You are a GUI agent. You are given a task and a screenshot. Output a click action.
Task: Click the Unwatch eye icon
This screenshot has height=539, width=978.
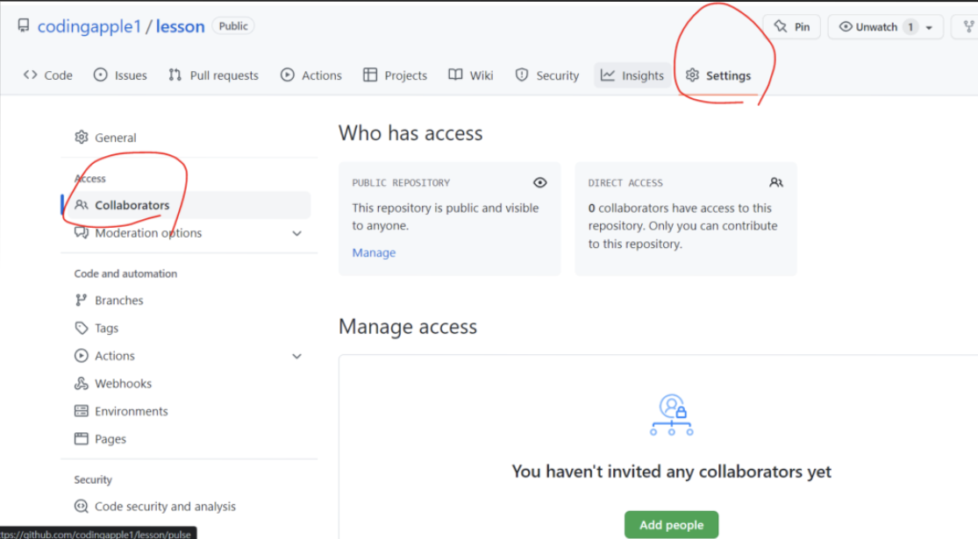(x=846, y=27)
